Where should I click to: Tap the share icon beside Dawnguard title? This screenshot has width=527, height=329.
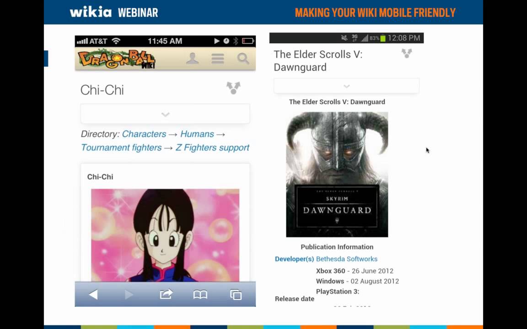pos(407,53)
